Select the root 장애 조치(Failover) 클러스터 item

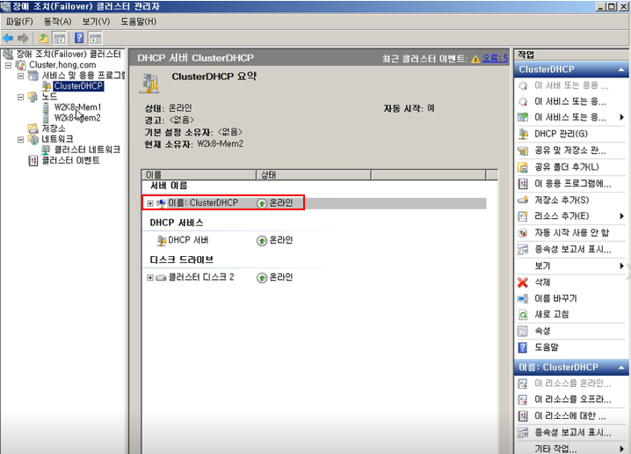click(69, 54)
